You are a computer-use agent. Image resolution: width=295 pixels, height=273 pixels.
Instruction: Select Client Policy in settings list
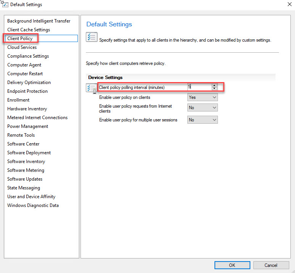pos(20,39)
